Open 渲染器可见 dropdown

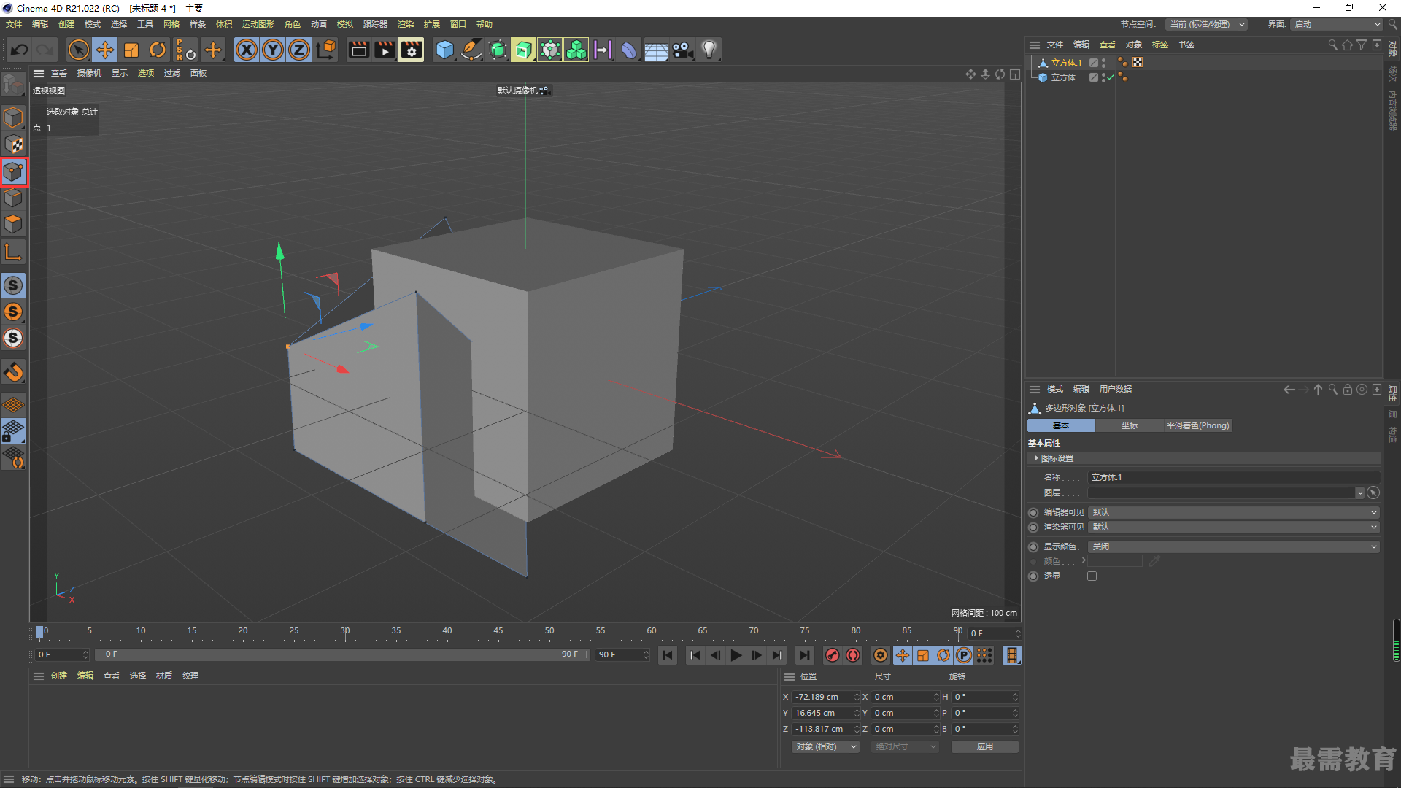pyautogui.click(x=1234, y=527)
